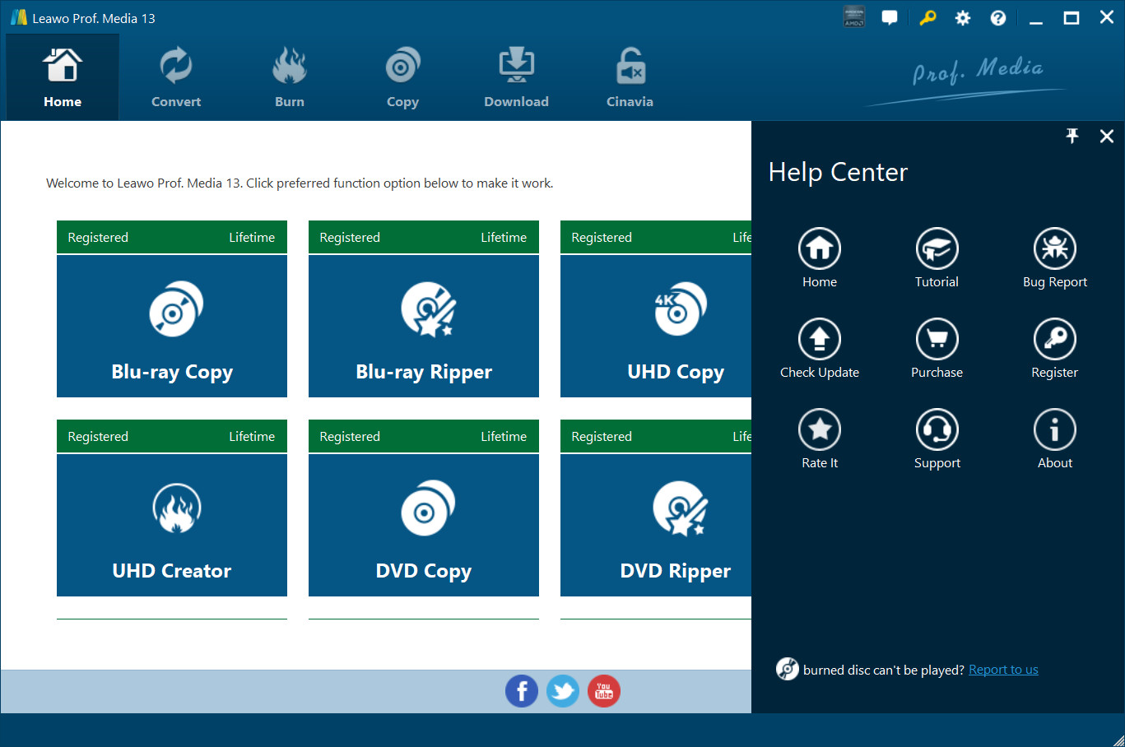1125x747 pixels.
Task: Close the Help Center panel
Action: coord(1106,136)
